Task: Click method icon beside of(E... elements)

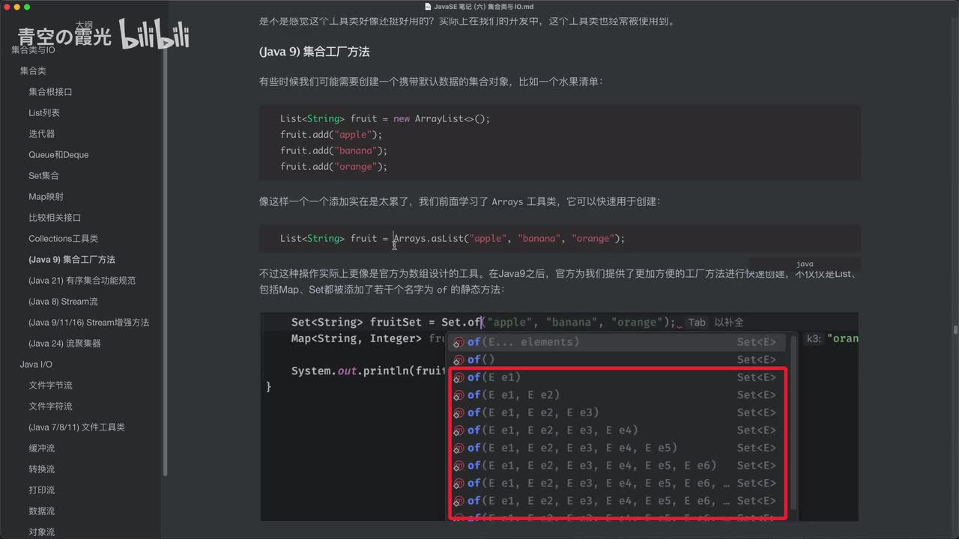Action: tap(459, 342)
